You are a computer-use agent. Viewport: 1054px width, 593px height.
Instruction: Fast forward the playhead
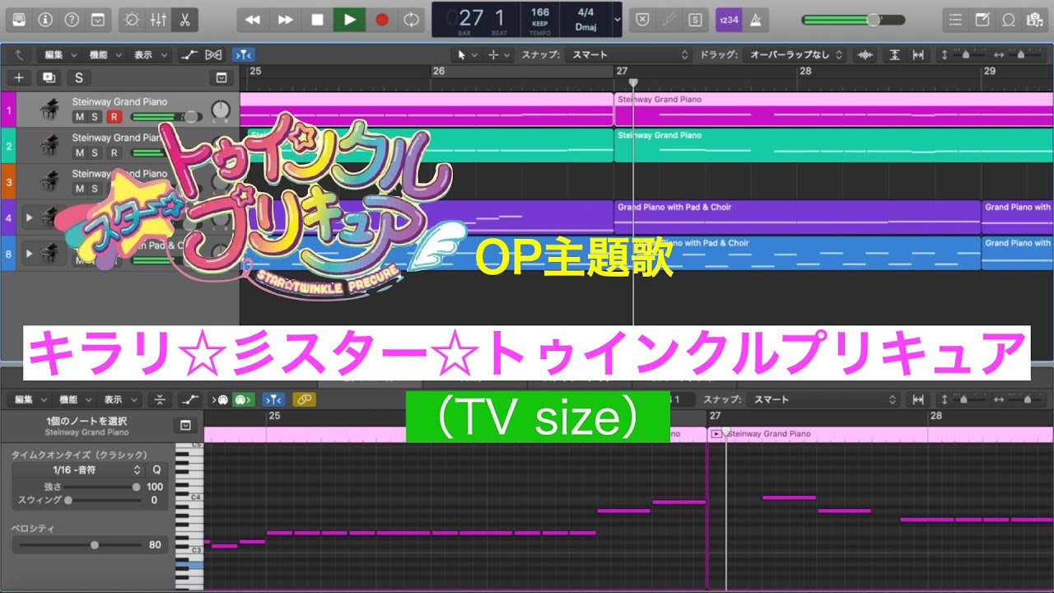285,19
